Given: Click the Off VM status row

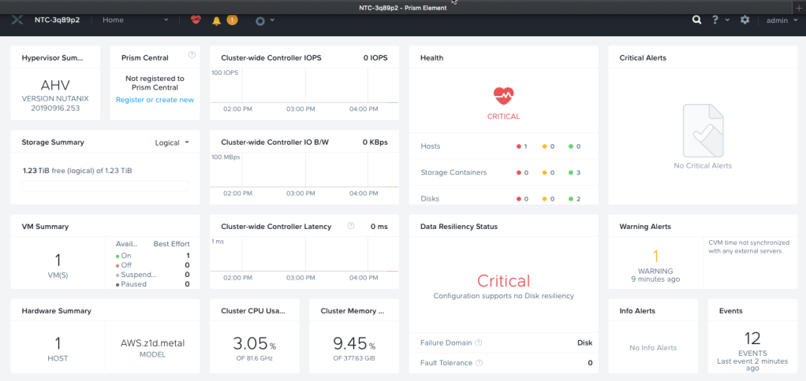Looking at the screenshot, I should 153,265.
